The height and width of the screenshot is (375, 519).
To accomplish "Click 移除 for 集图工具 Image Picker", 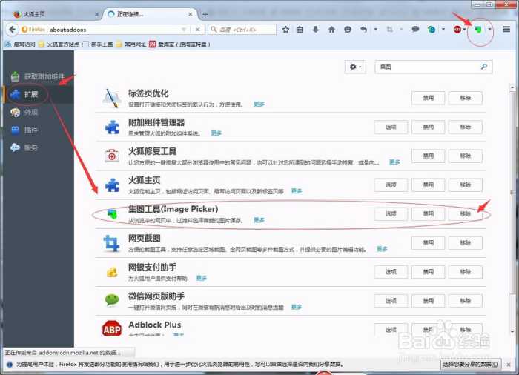I will 466,214.
